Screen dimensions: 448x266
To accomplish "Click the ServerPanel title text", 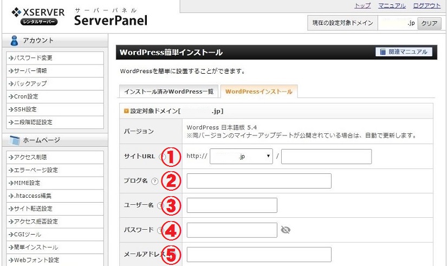I will tap(111, 21).
